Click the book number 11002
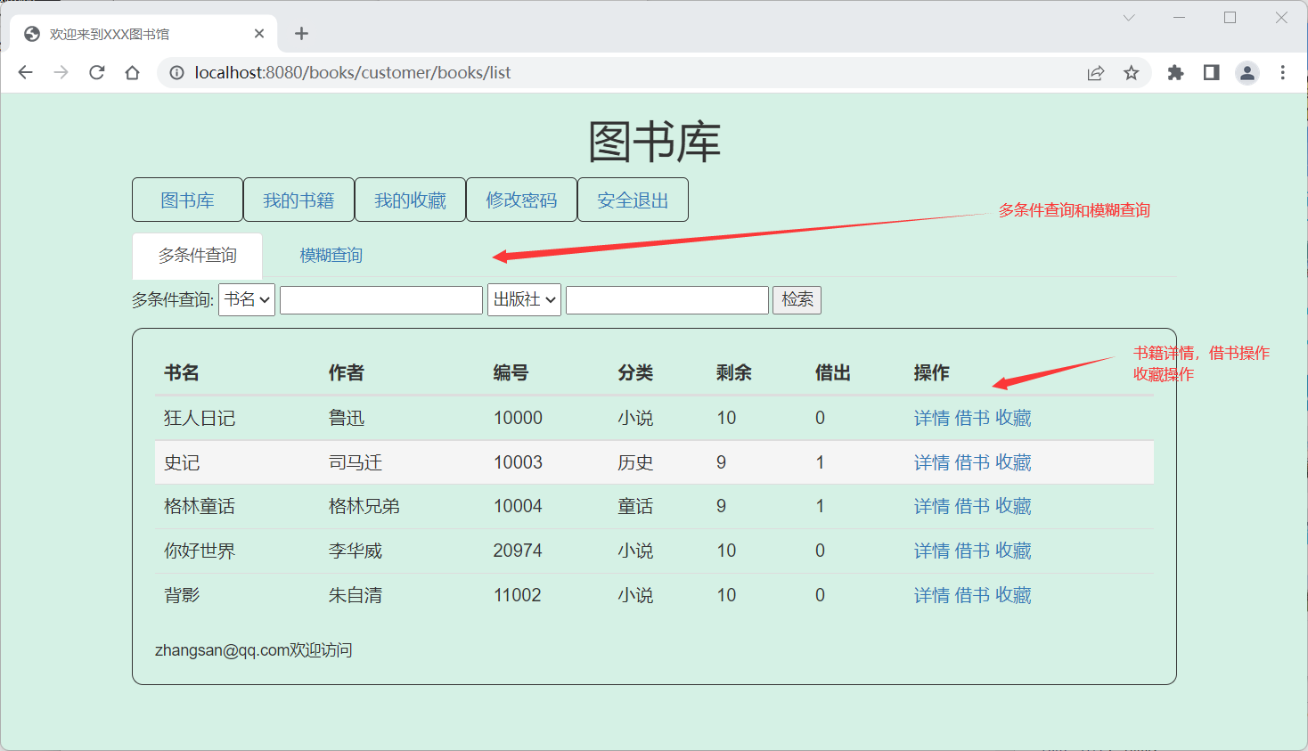 518,595
